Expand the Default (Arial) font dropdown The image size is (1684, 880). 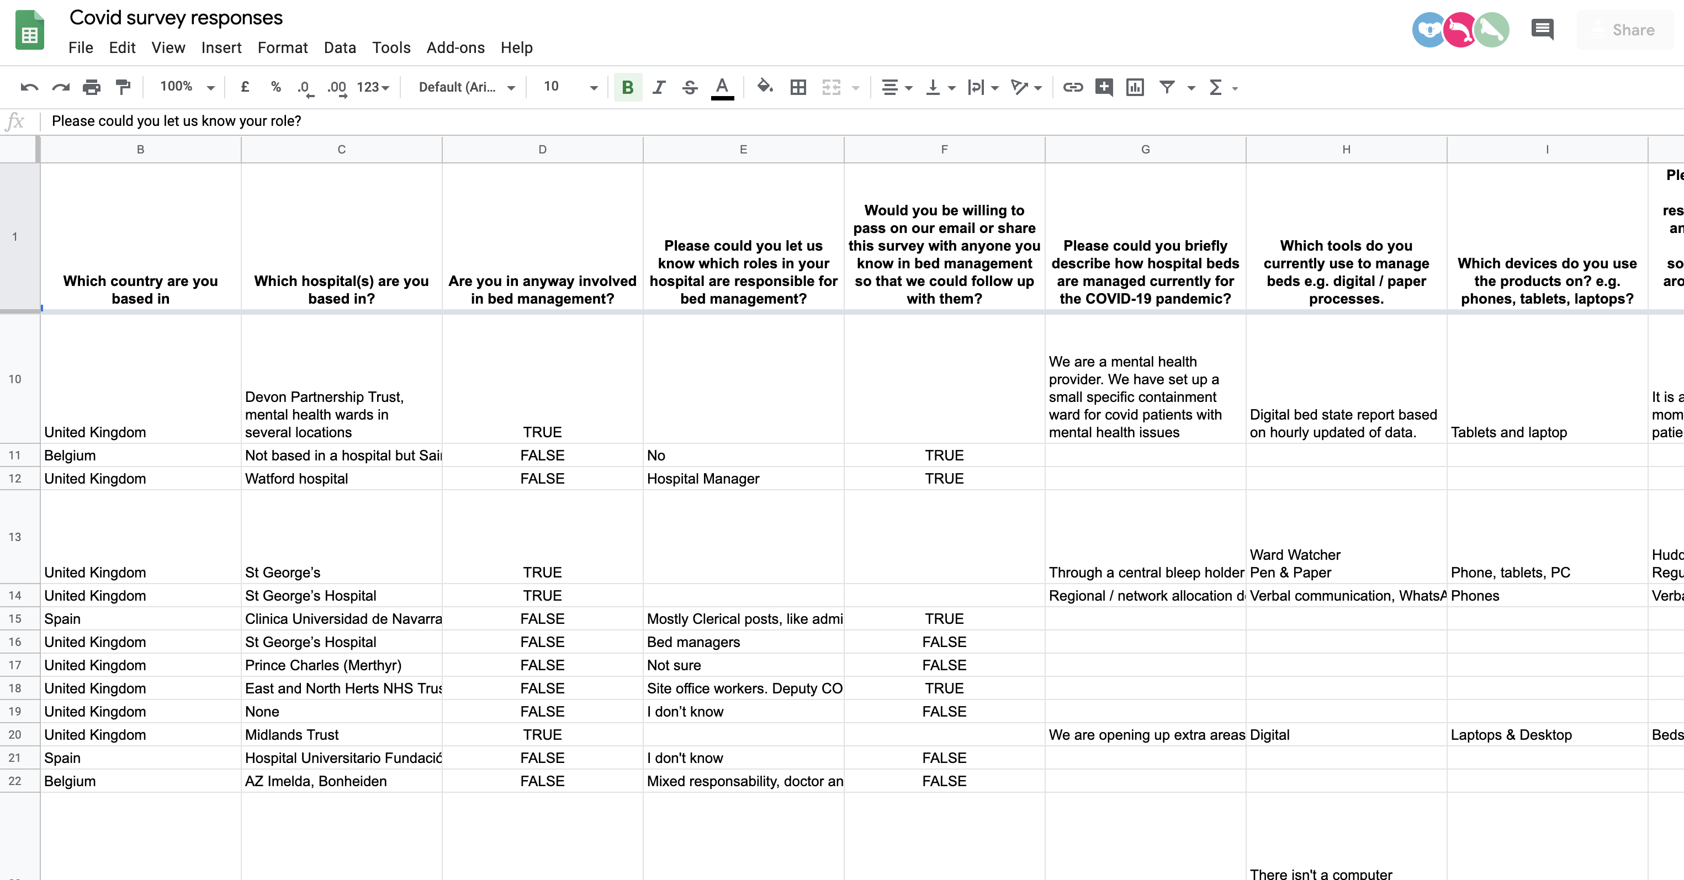click(467, 87)
